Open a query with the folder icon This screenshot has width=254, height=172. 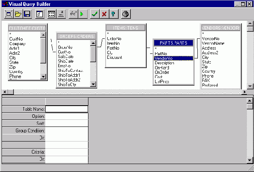18,14
